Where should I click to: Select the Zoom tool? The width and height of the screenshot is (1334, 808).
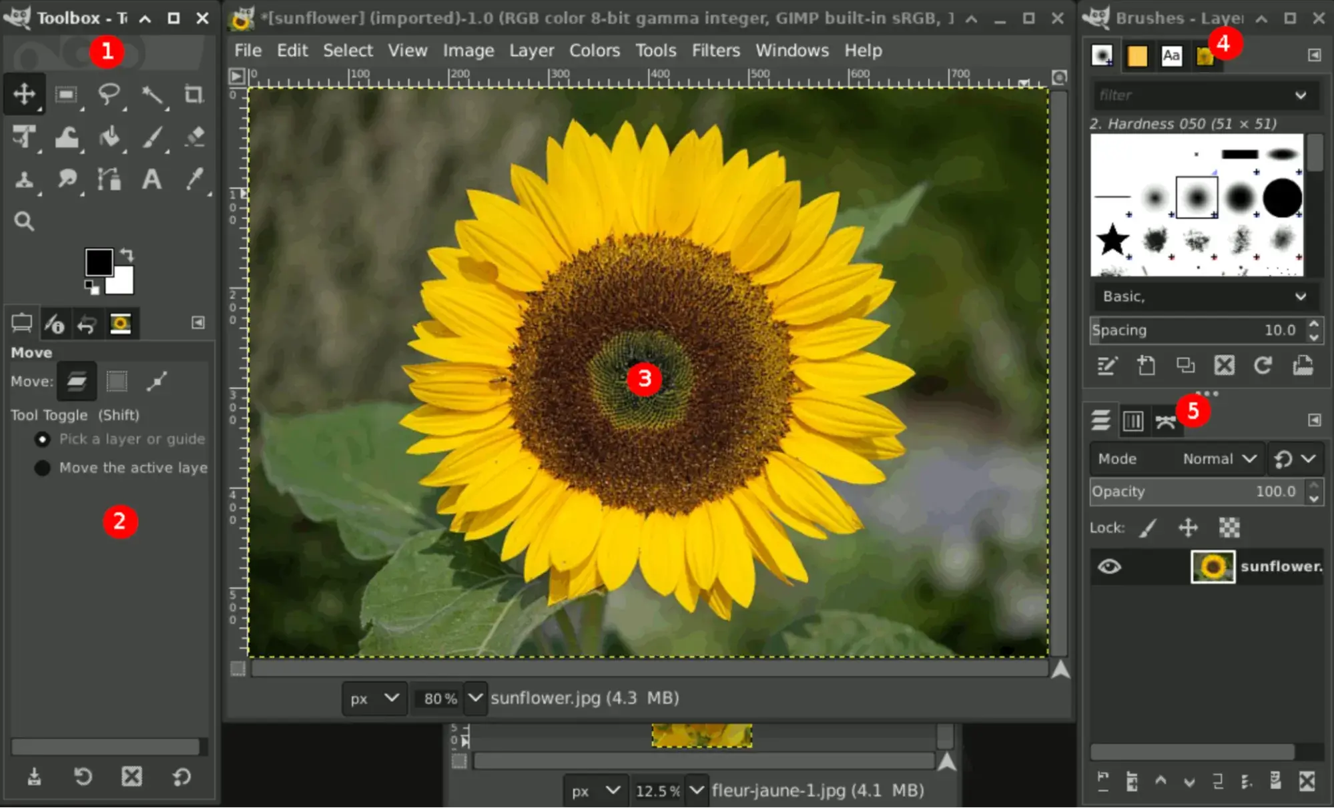click(25, 221)
